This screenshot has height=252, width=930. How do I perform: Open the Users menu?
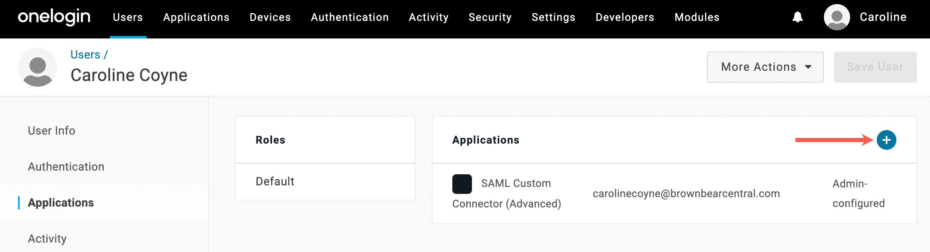tap(128, 17)
